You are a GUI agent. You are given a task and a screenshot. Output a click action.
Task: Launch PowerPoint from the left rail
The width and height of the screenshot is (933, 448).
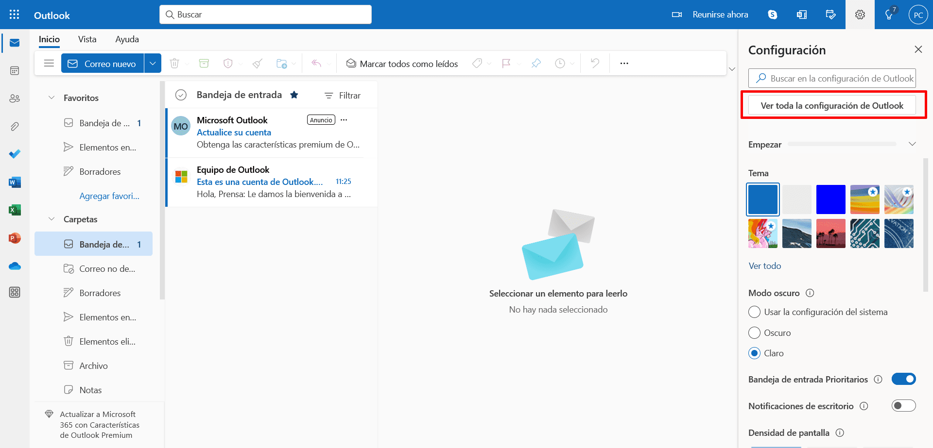(15, 238)
